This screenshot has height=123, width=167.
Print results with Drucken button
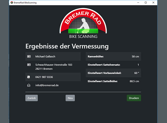point(134,98)
